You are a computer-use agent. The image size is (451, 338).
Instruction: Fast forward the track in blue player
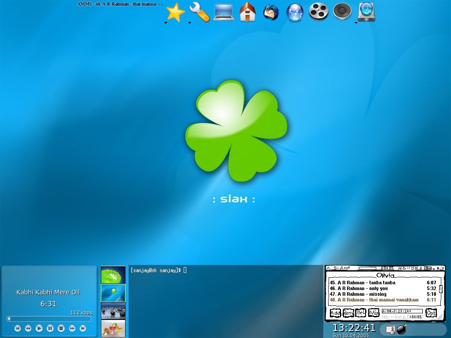(x=72, y=328)
